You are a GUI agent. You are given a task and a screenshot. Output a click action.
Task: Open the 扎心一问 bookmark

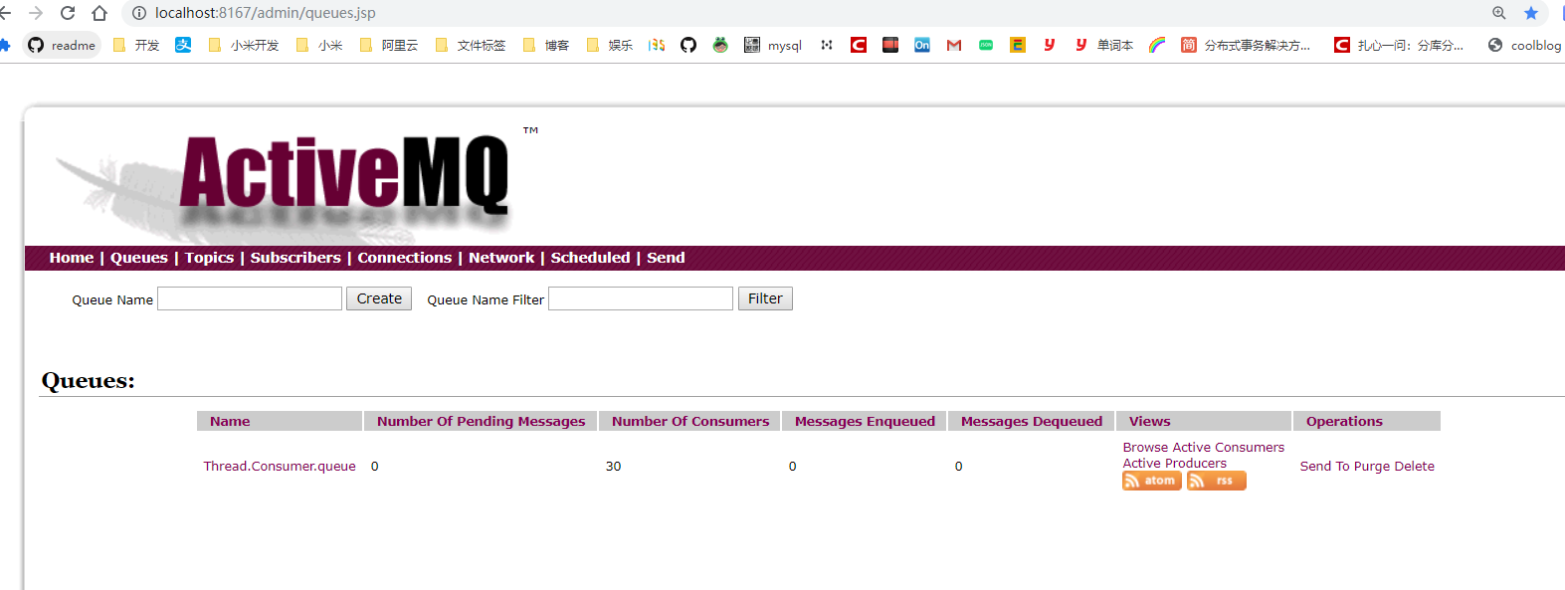1399,45
